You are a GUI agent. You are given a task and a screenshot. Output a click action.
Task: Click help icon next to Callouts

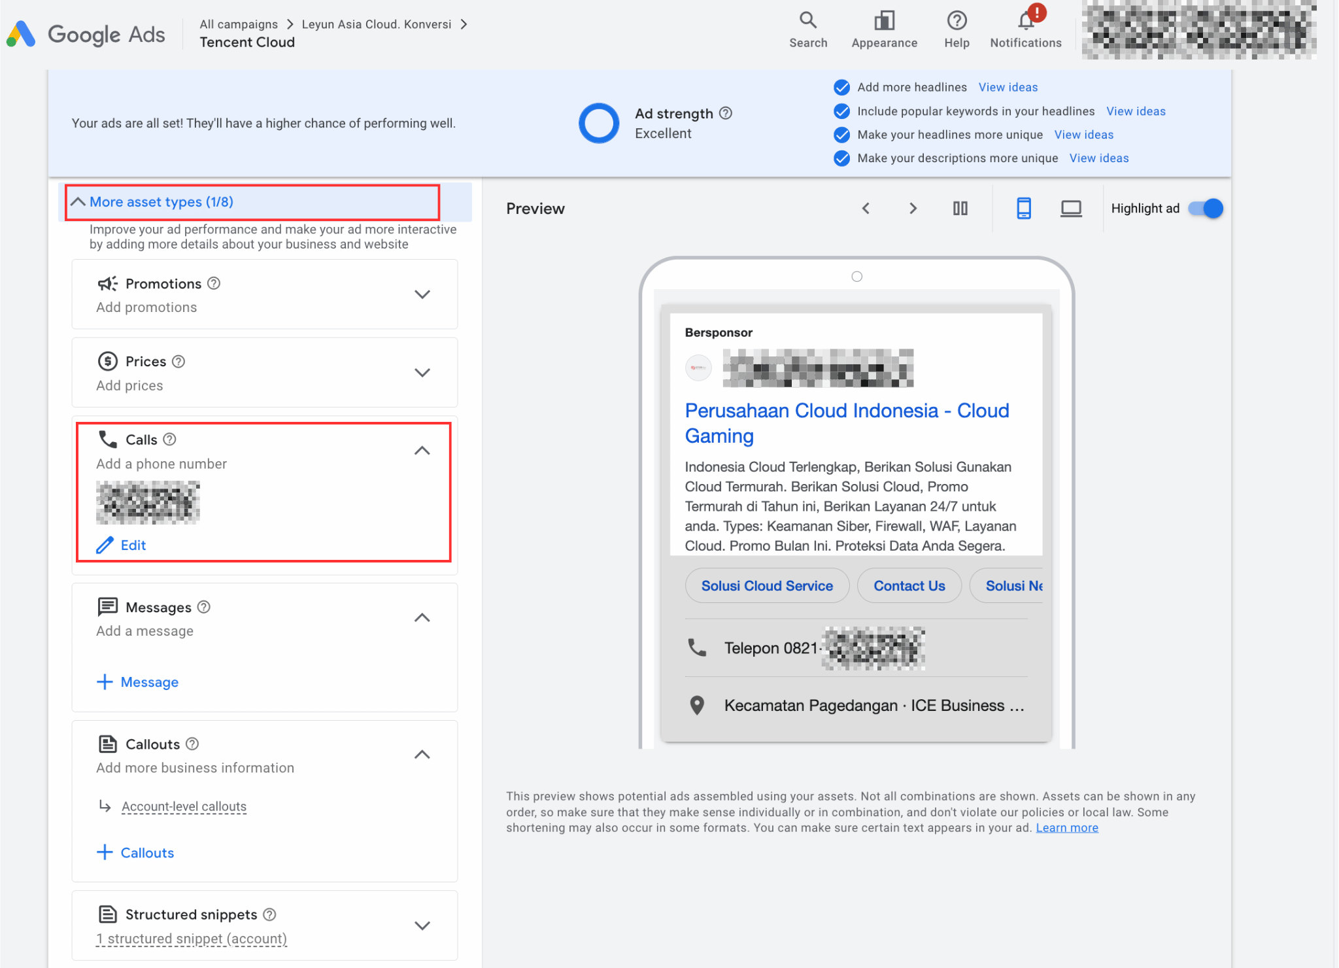point(192,744)
